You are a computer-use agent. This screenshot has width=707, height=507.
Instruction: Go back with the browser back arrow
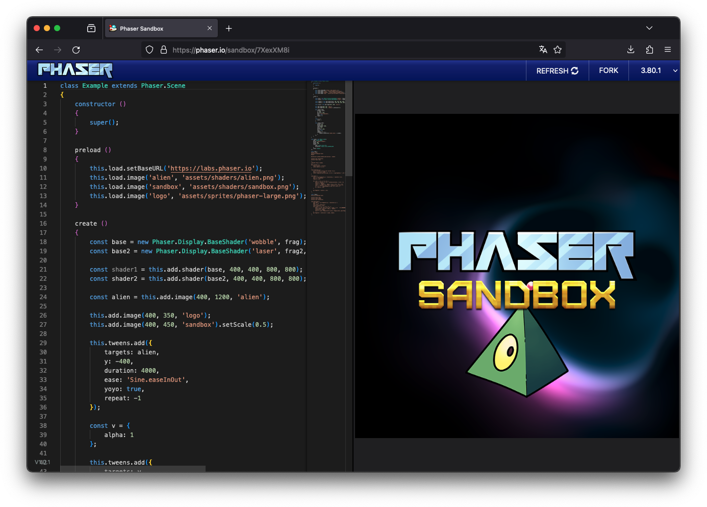pos(39,50)
